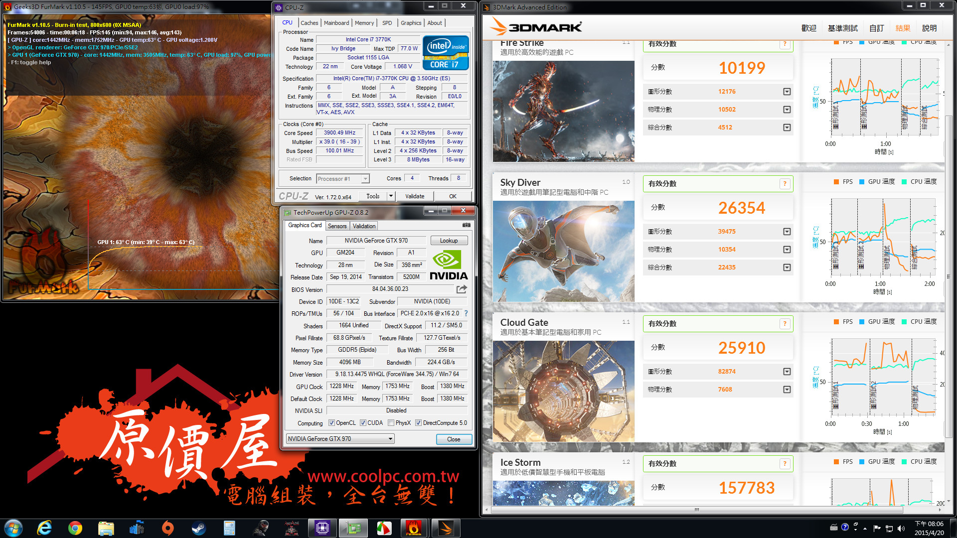Click the Core Speed value 3900.49 MHz
The height and width of the screenshot is (538, 957).
[340, 133]
